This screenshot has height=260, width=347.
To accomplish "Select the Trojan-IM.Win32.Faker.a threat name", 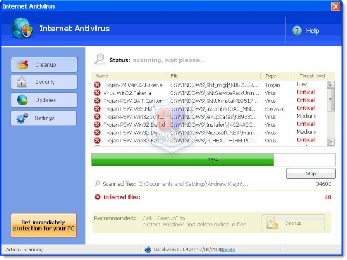I will 133,85.
